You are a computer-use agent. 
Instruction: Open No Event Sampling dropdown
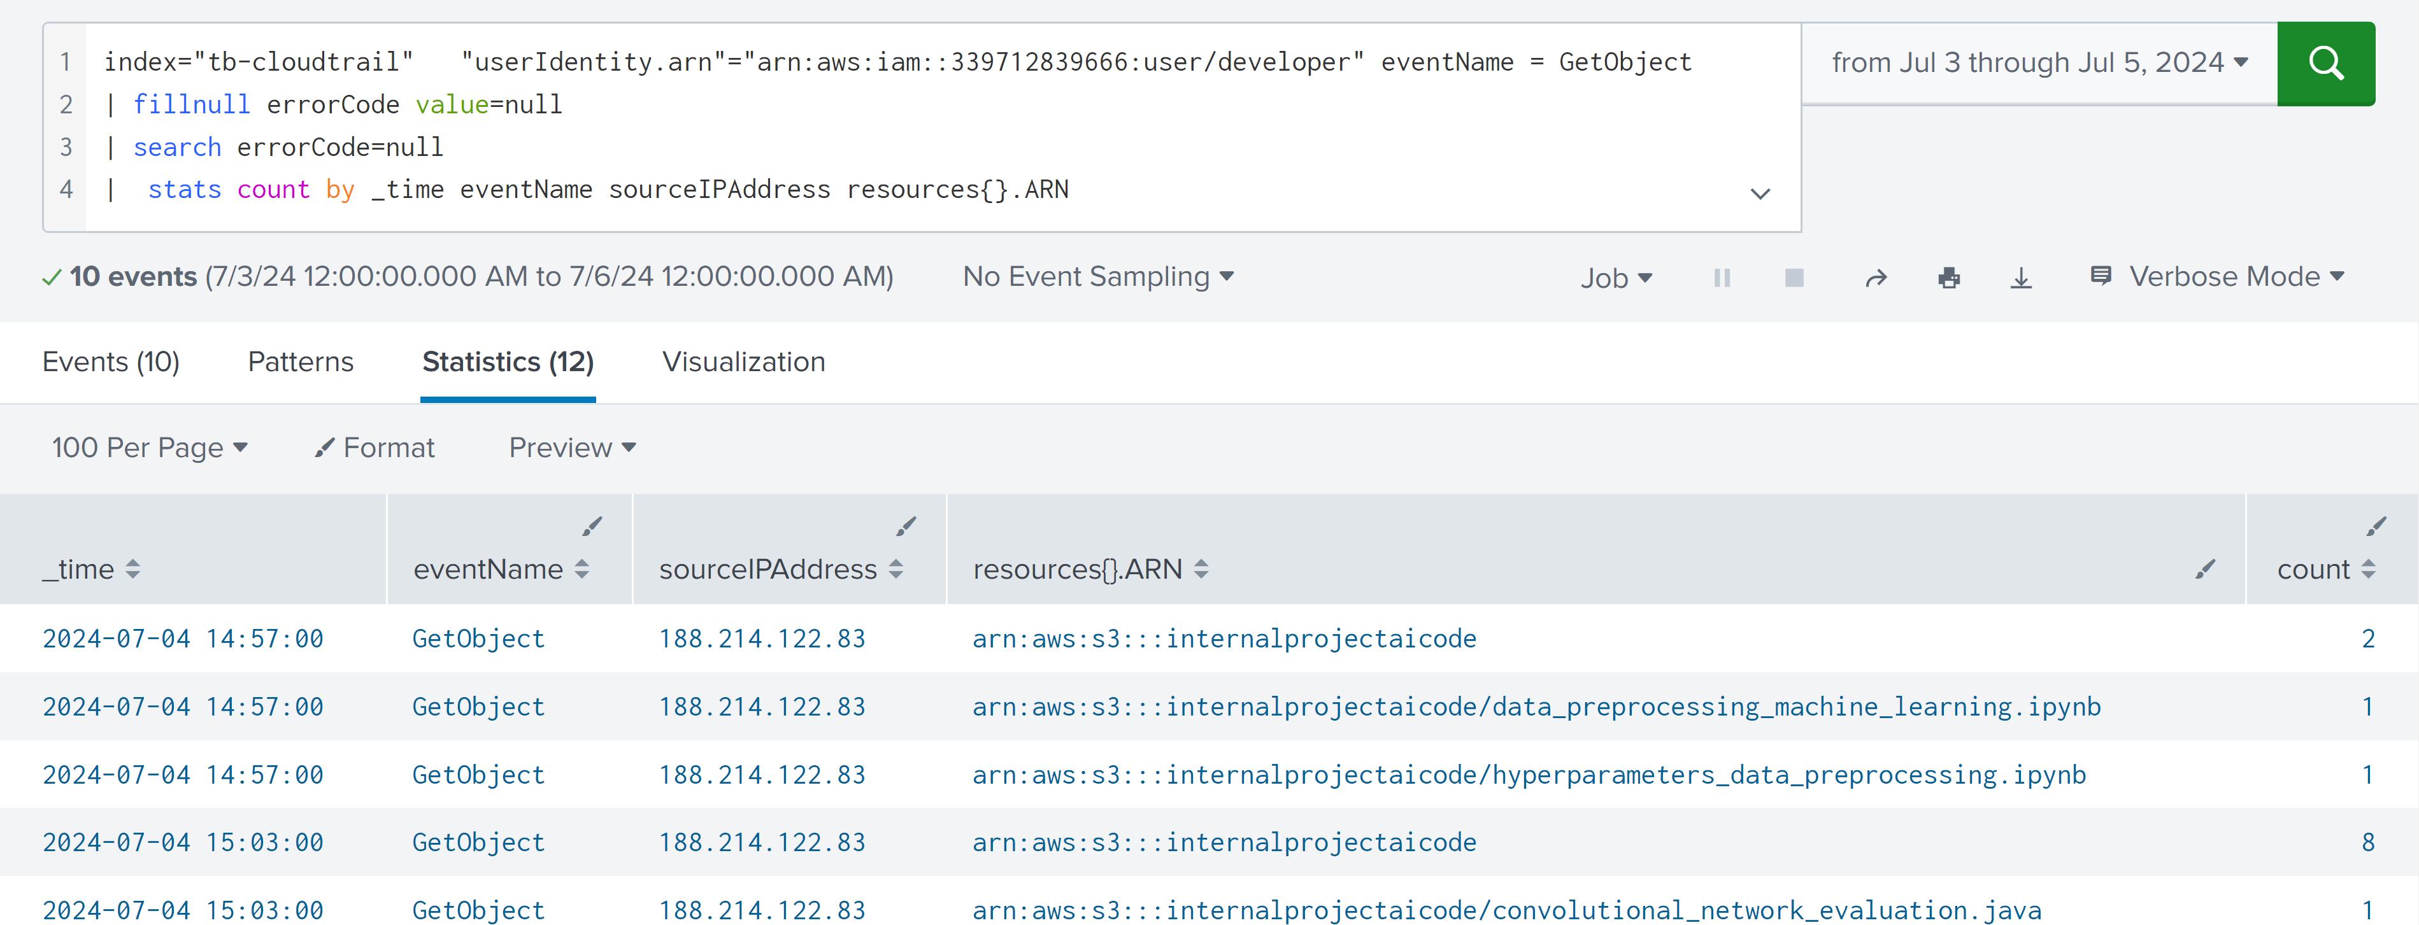click(x=1097, y=277)
